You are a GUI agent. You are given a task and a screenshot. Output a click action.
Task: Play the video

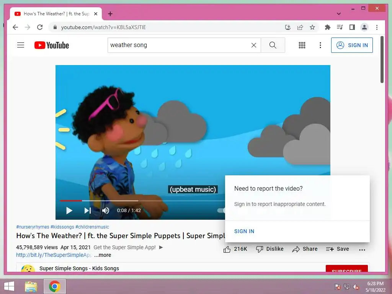pyautogui.click(x=69, y=211)
